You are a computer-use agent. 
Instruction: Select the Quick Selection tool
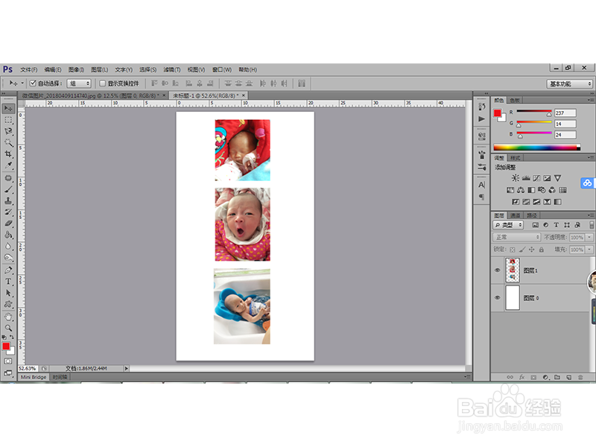click(x=8, y=143)
